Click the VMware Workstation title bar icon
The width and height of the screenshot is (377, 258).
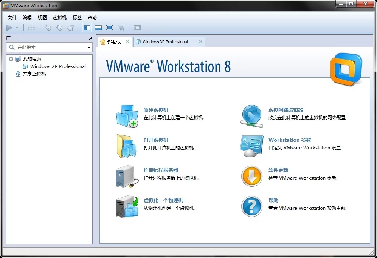6,5
